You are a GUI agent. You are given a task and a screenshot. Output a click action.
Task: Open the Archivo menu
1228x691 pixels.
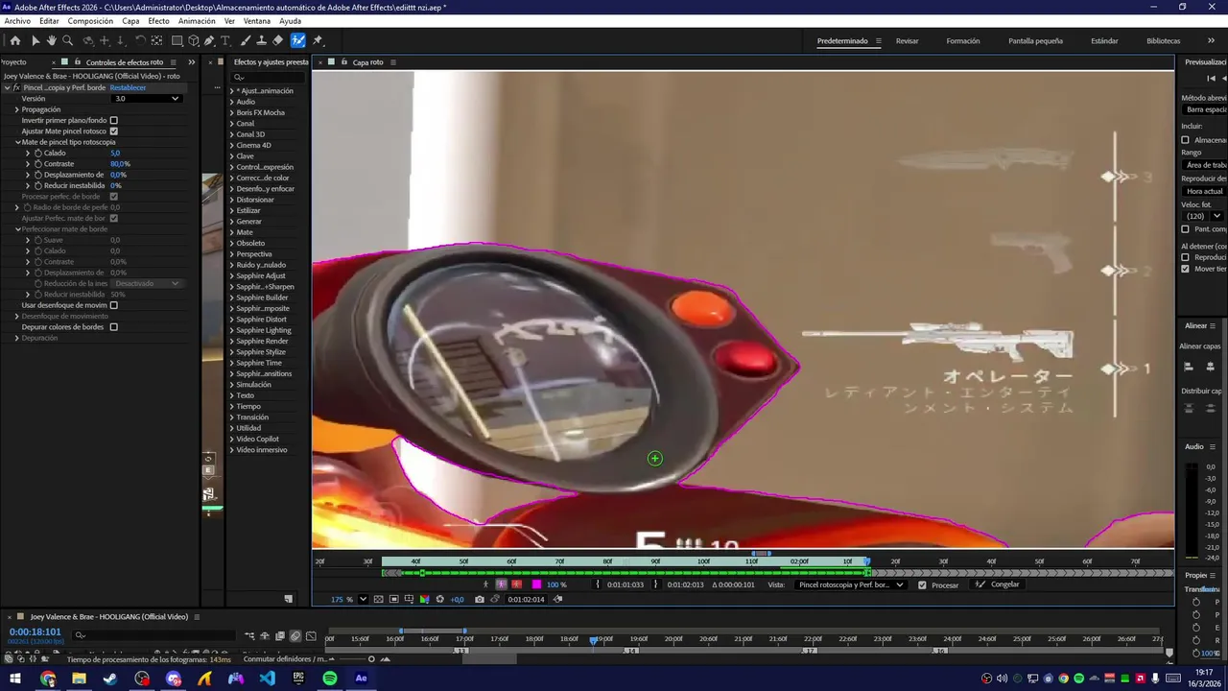point(17,21)
